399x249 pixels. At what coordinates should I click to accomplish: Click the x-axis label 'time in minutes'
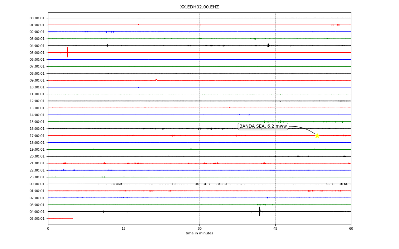pyautogui.click(x=199, y=233)
